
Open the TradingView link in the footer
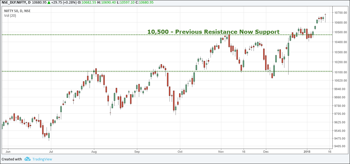tap(42, 159)
